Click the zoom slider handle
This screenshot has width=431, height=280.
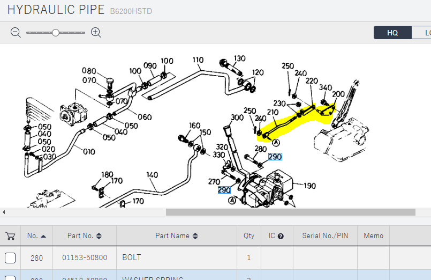tap(56, 33)
